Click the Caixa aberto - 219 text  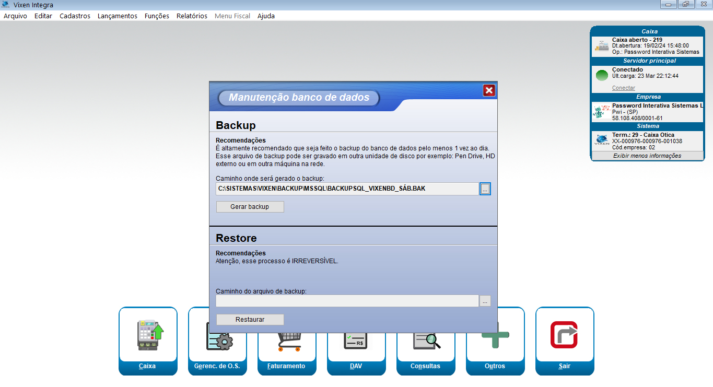coord(637,40)
